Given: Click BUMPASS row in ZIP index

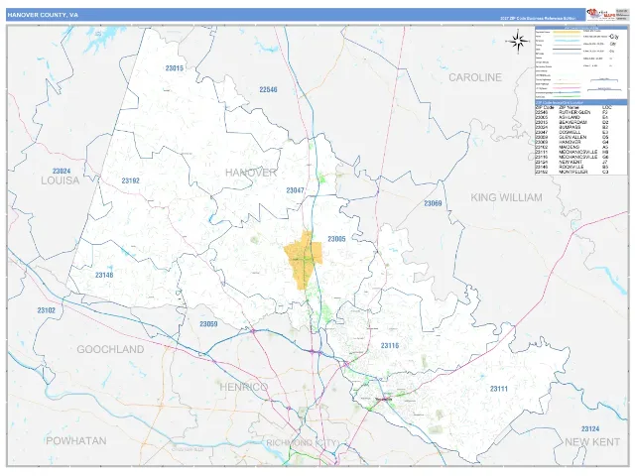Looking at the screenshot, I should 572,128.
